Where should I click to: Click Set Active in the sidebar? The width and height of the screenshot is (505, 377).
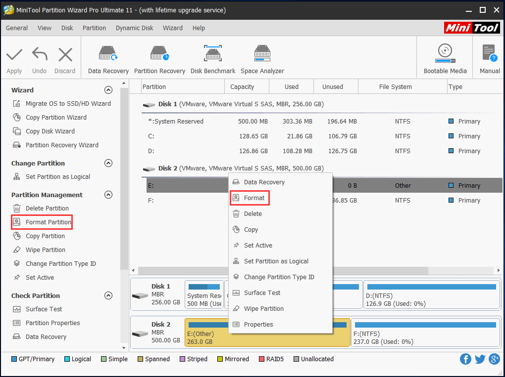pos(33,277)
